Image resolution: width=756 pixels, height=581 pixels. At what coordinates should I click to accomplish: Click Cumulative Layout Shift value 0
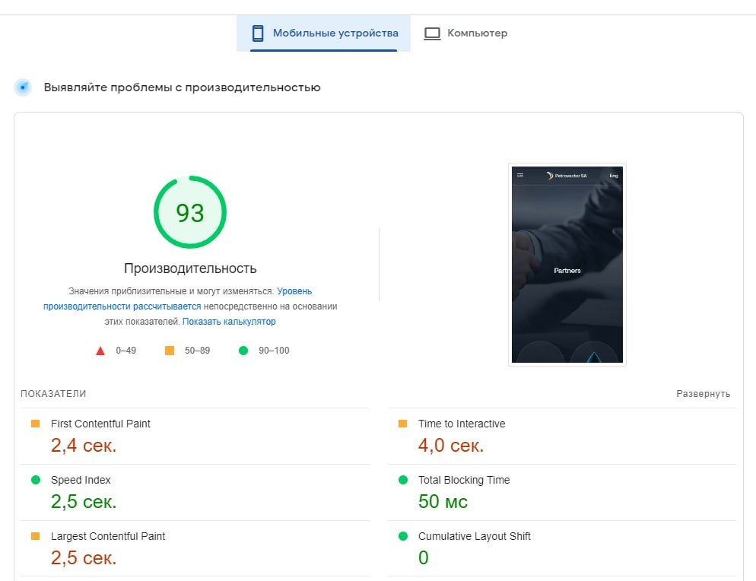(x=424, y=558)
